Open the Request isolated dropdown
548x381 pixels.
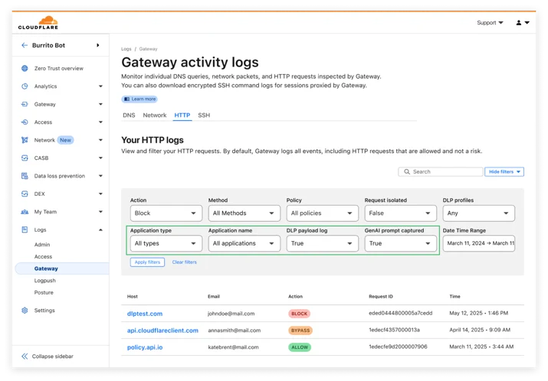(x=401, y=213)
